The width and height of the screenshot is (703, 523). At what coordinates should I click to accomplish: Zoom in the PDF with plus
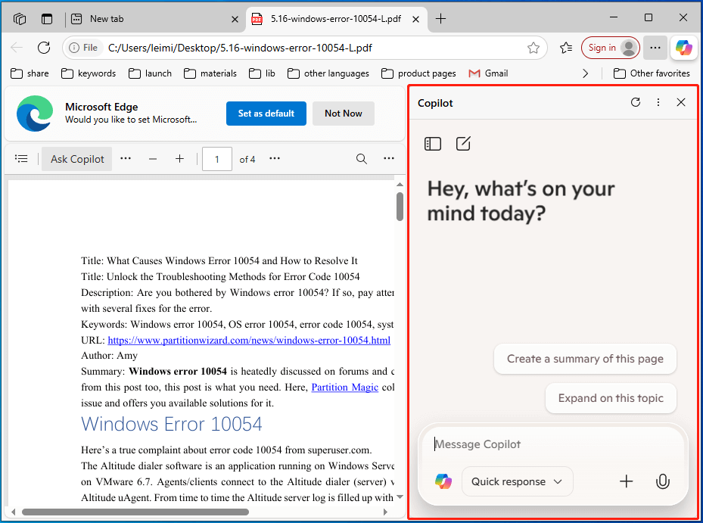[x=179, y=158]
